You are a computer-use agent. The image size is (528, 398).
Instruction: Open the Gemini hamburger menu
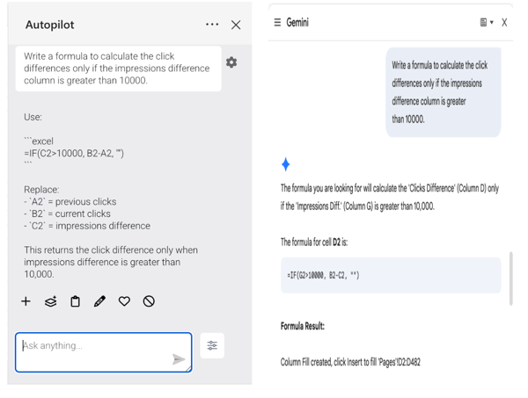pyautogui.click(x=277, y=23)
